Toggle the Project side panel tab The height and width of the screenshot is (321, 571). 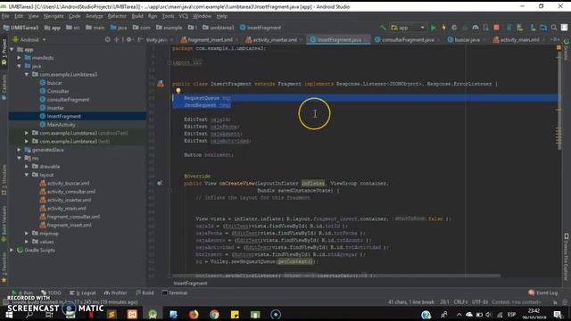4,52
